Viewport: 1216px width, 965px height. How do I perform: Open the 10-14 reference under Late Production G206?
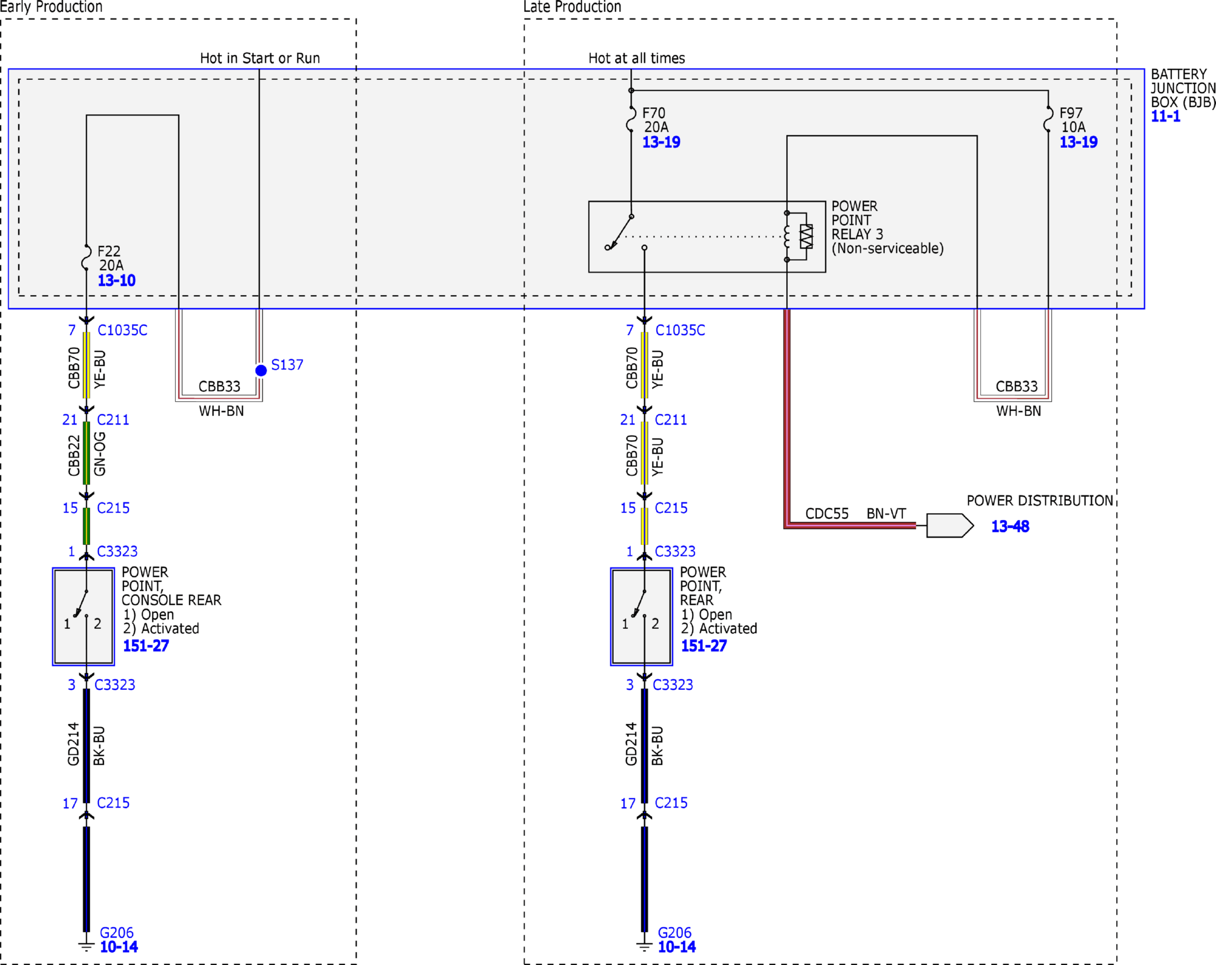pyautogui.click(x=677, y=947)
